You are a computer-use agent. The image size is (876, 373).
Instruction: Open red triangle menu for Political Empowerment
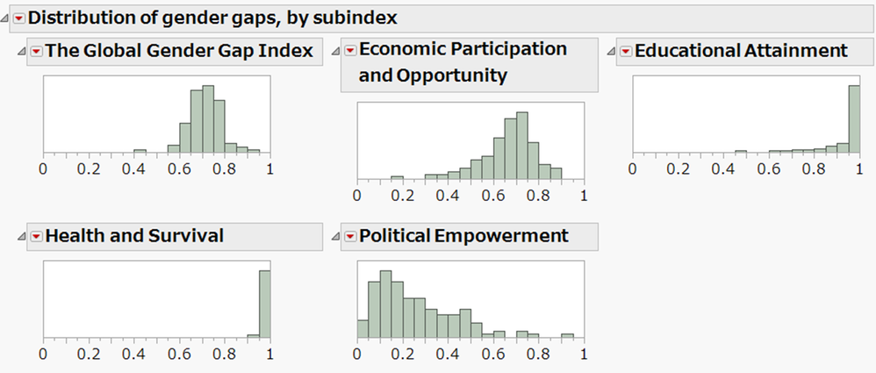pyautogui.click(x=350, y=236)
